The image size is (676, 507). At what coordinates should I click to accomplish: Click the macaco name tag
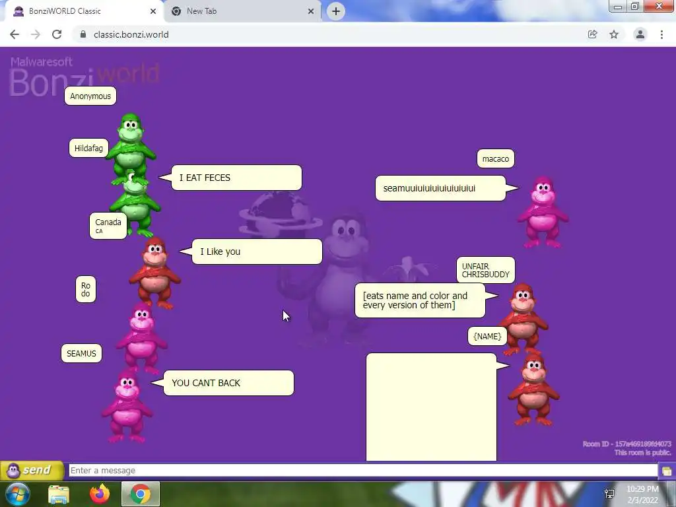coord(495,158)
